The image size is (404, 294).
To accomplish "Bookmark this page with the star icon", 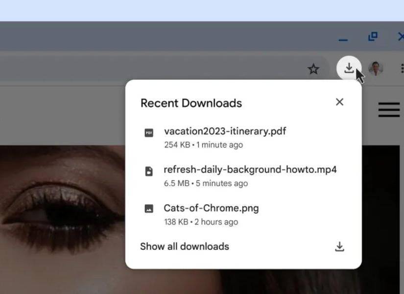I will [x=313, y=69].
